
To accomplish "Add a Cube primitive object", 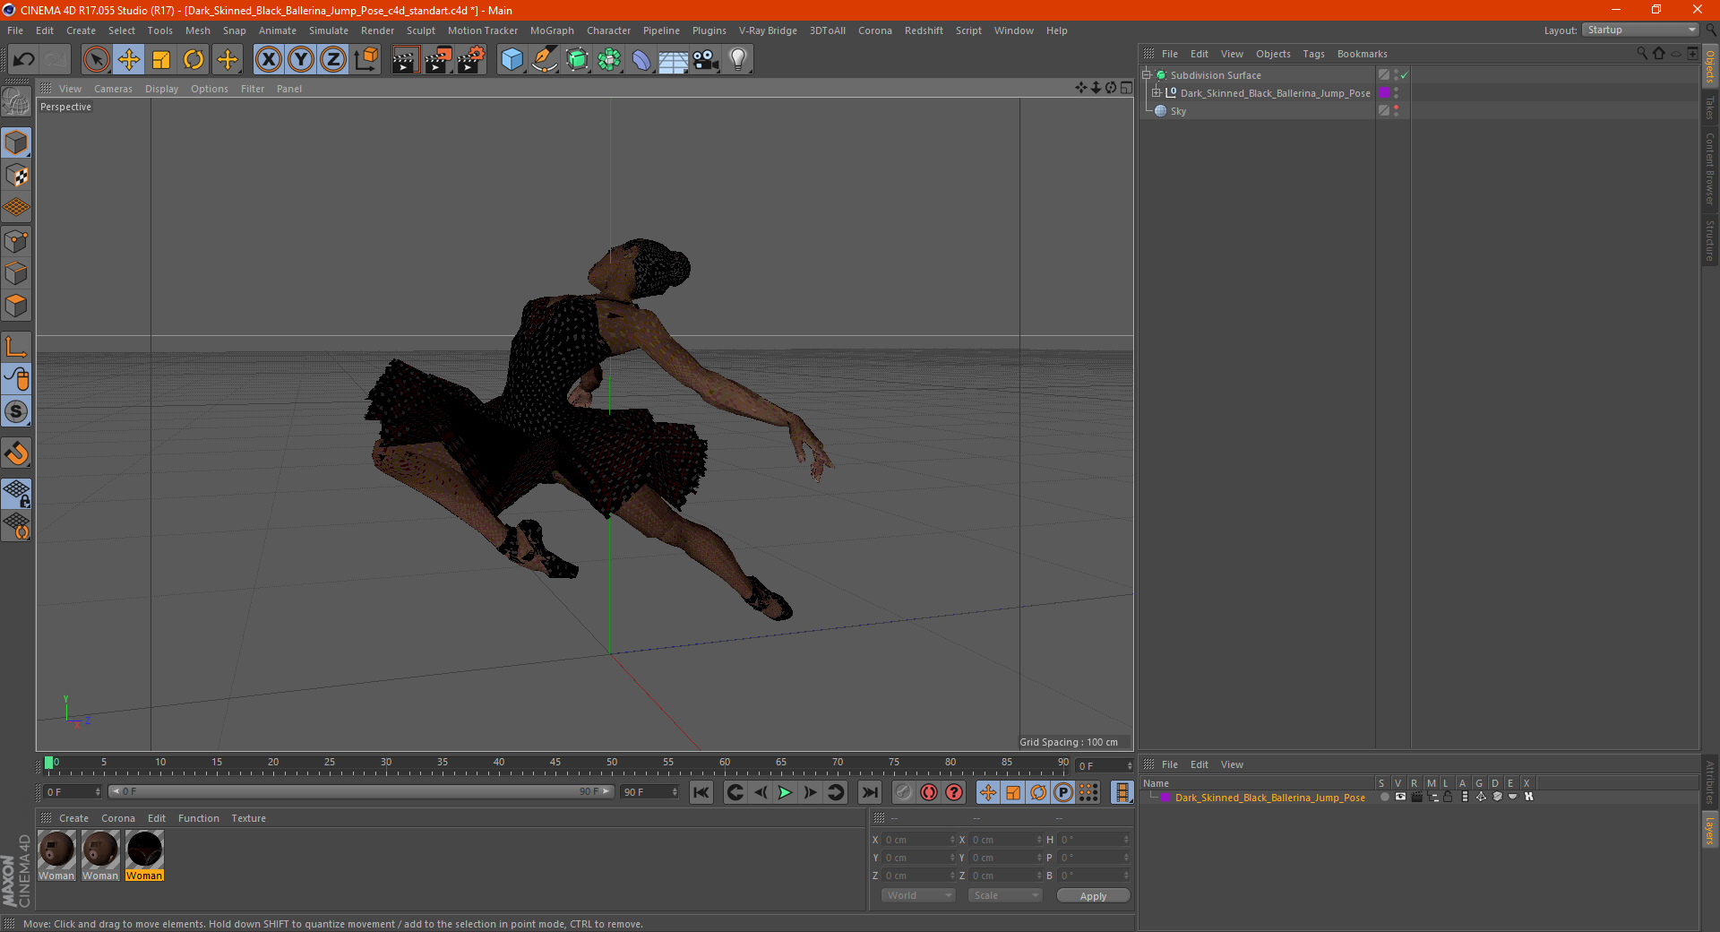I will click(x=512, y=60).
